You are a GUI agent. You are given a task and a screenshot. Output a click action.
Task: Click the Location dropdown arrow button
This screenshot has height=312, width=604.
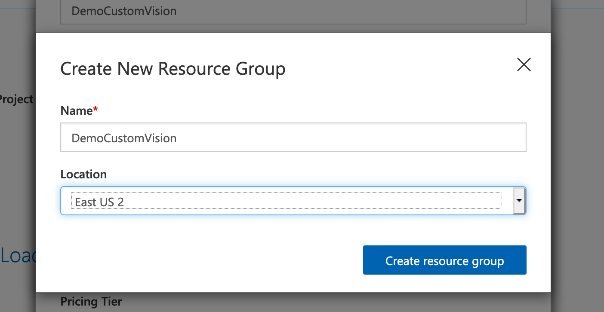point(519,201)
